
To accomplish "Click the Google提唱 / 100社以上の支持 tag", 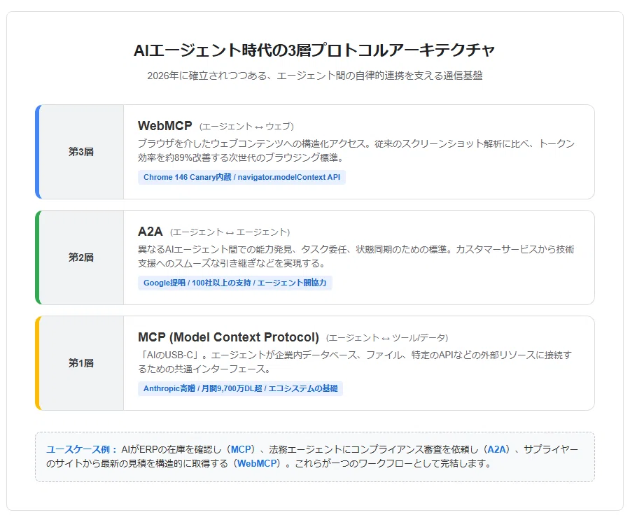I will 235,283.
